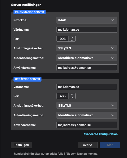This screenshot has height=158, width=127.
Task: Click the Avbryt button
Action: 88,145
